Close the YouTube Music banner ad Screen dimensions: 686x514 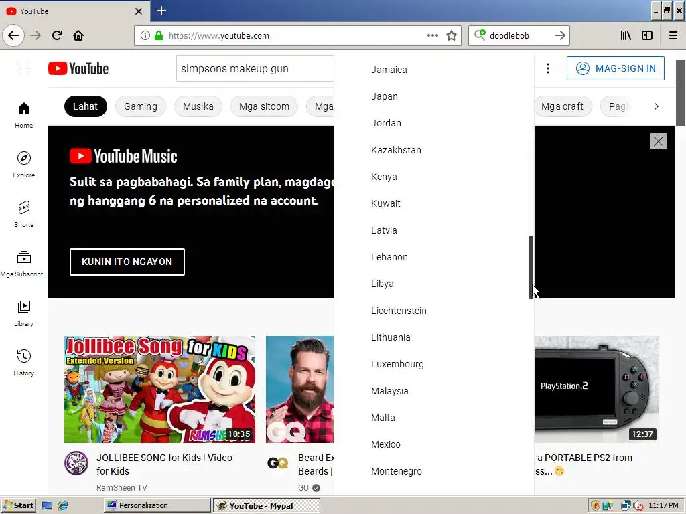(x=659, y=141)
